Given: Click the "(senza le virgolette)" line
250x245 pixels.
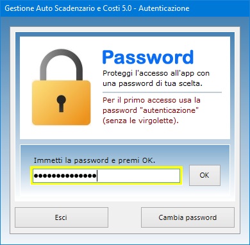Looking at the screenshot, I should point(140,121).
